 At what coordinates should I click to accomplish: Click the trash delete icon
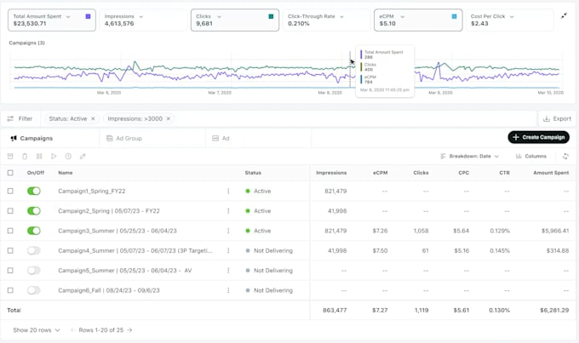coord(25,157)
